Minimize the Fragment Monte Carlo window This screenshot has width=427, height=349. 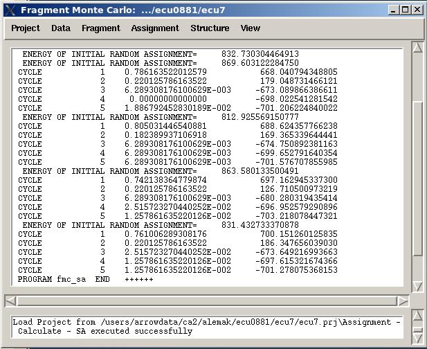pos(394,10)
